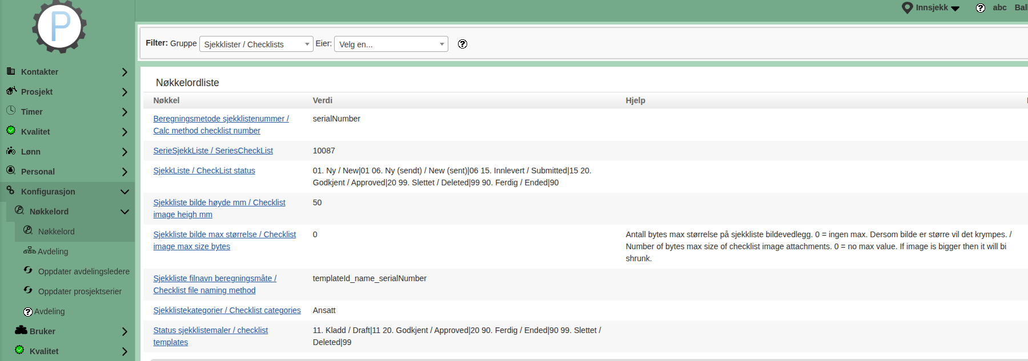1028x361 pixels.
Task: Select Personal in the sidebar
Action: 38,172
